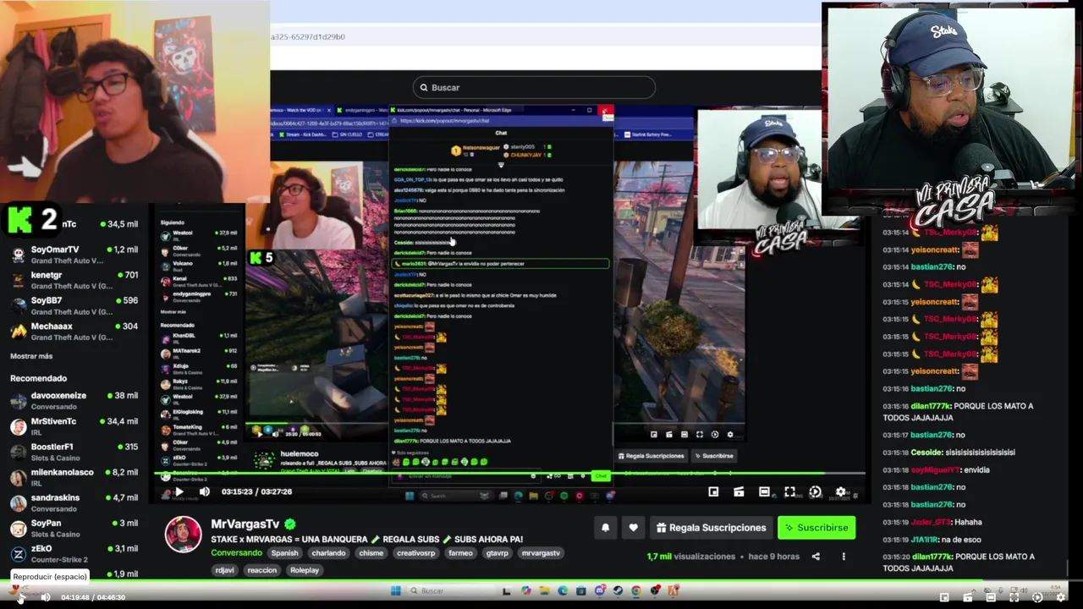Screen dimensions: 1083x609
Task: Select the charlando tag
Action: click(x=328, y=553)
